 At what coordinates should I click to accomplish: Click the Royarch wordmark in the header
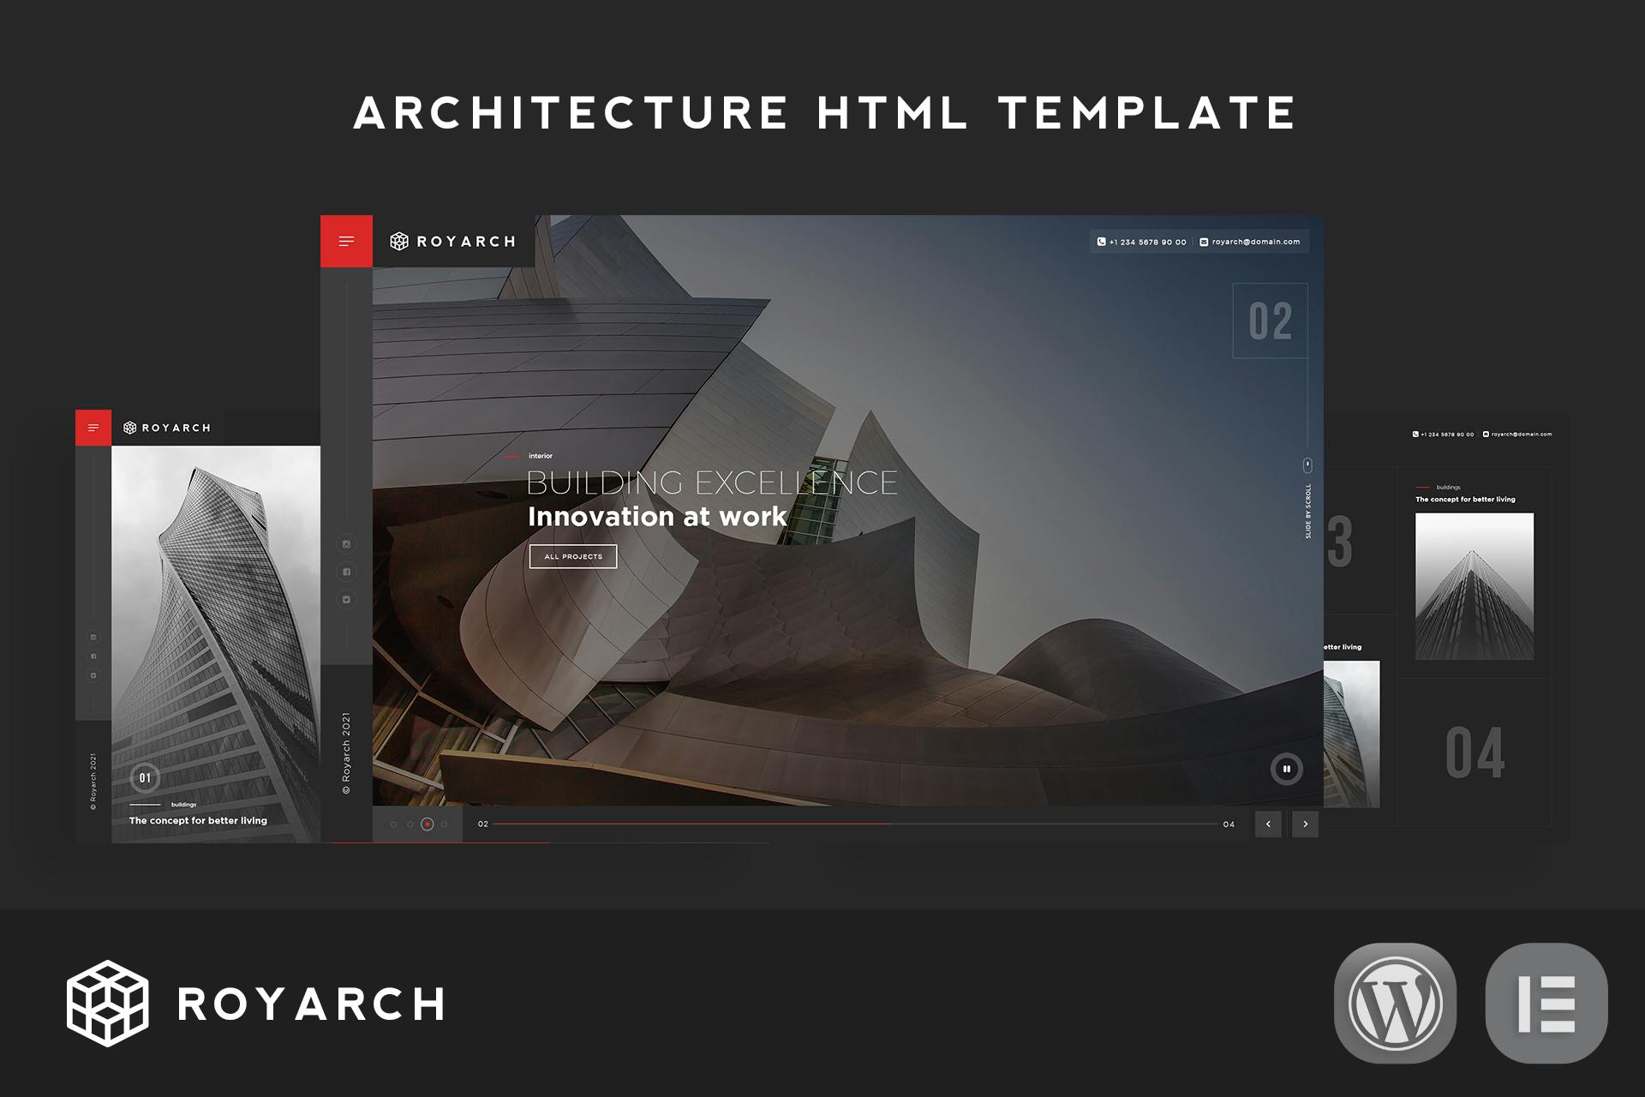(467, 241)
